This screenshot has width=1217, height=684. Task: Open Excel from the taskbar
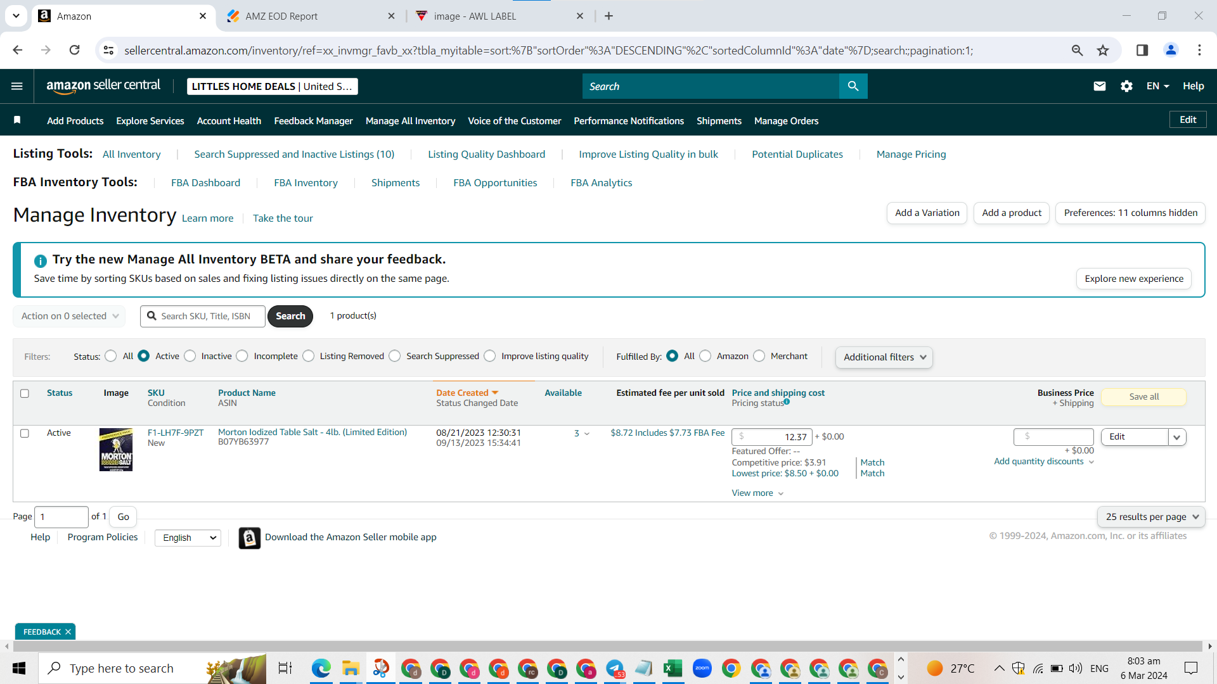(673, 668)
